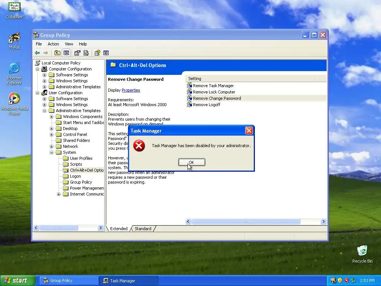381x286 pixels.
Task: Click the policy icon beside Remove Task Manager
Action: [189, 86]
